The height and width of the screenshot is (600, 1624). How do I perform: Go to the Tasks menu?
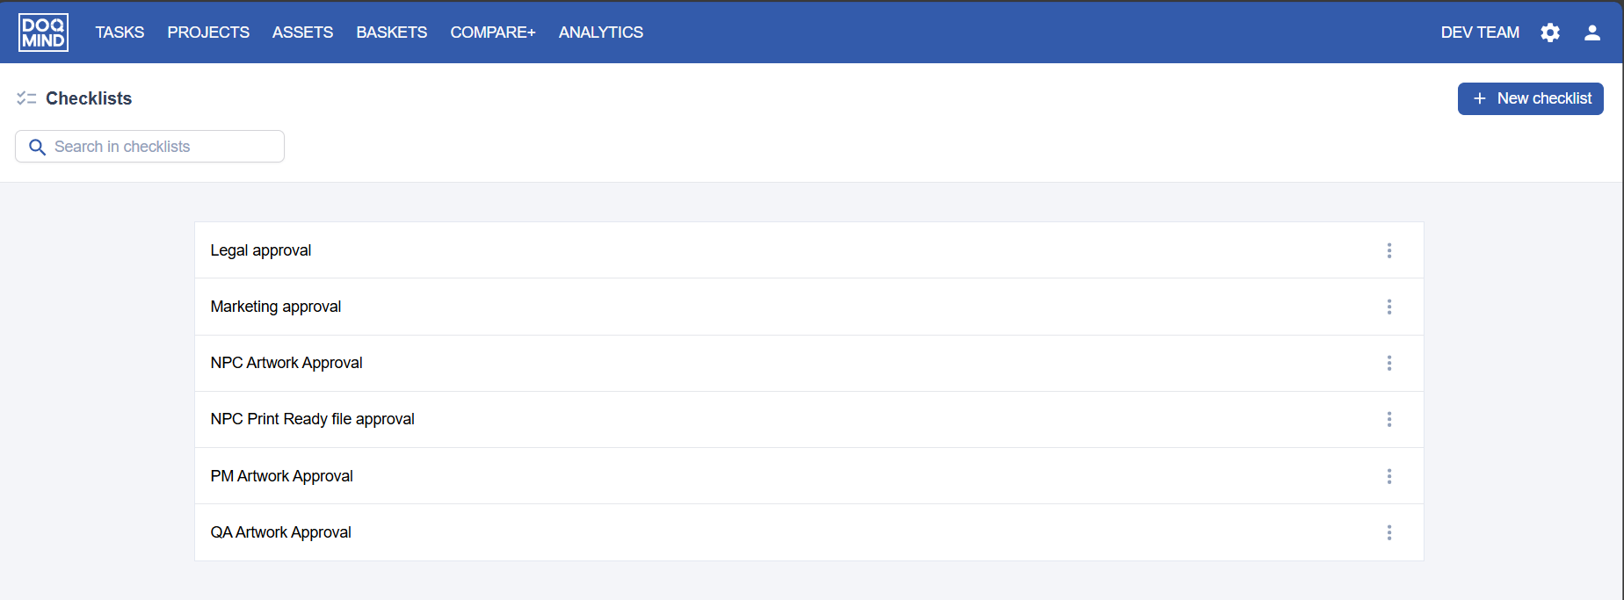pos(120,33)
